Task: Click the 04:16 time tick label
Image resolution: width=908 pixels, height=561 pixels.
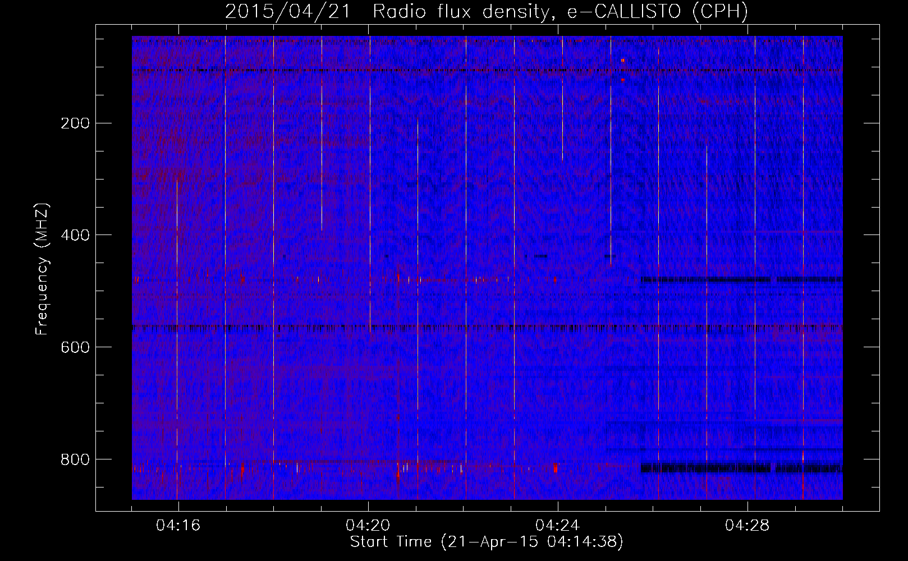Action: [178, 525]
